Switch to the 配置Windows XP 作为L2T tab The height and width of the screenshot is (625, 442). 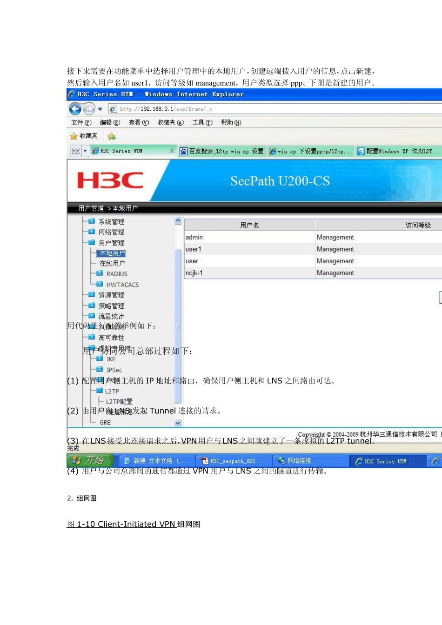[399, 151]
